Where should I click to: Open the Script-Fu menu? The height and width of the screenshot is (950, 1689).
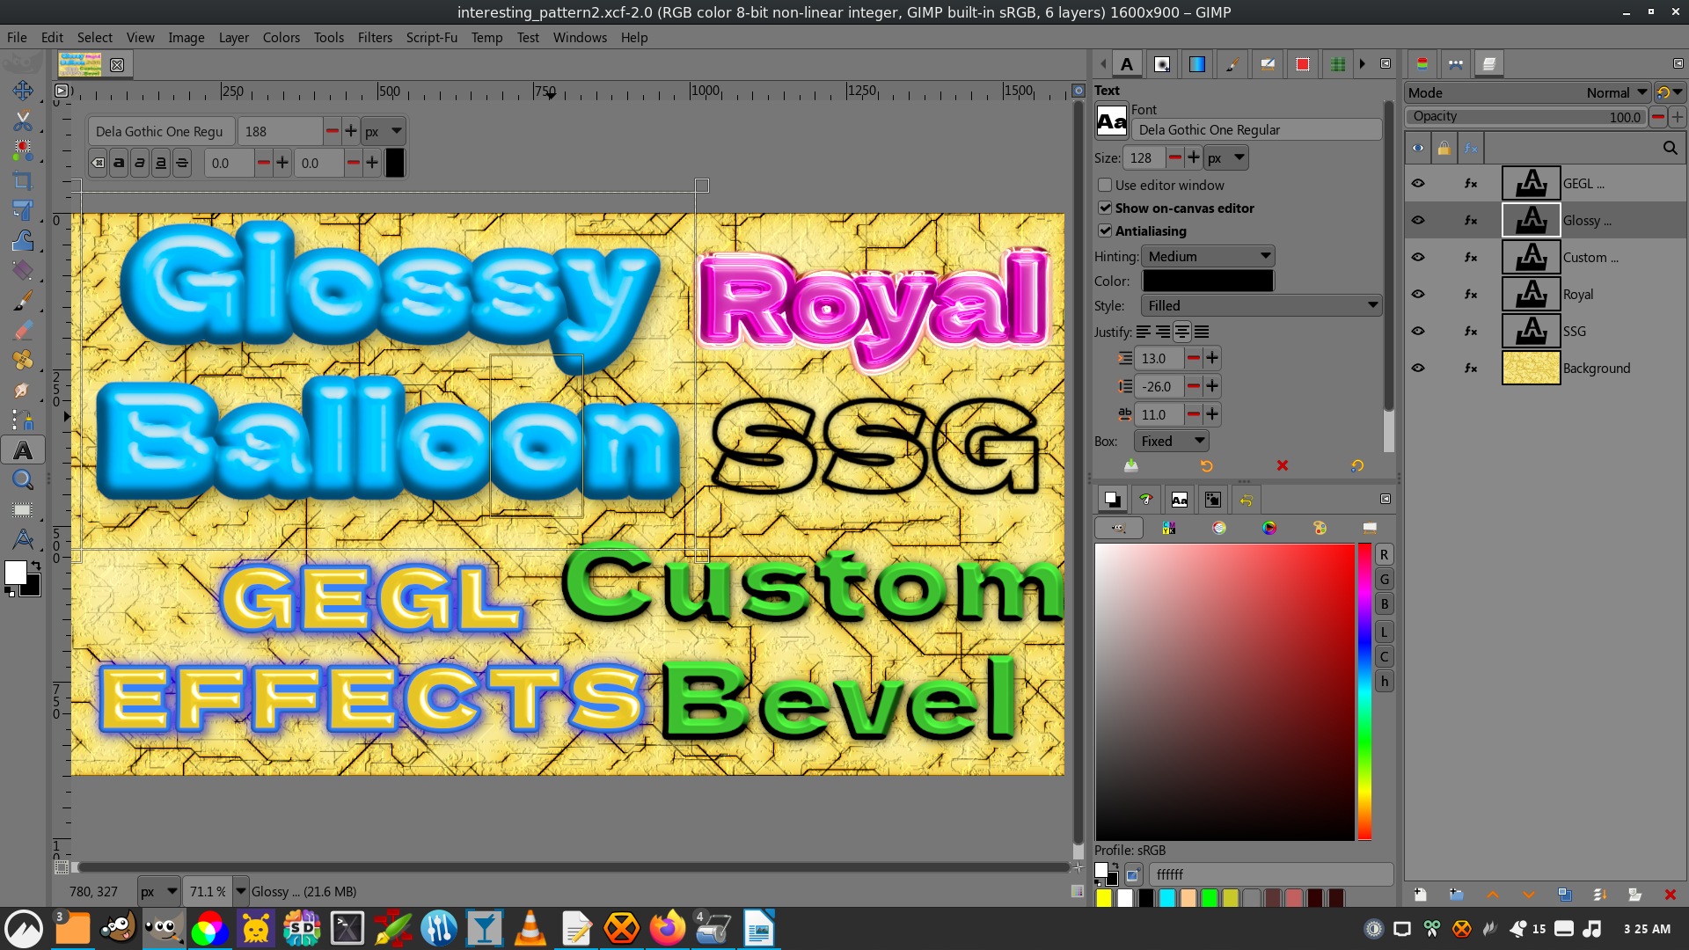(431, 37)
